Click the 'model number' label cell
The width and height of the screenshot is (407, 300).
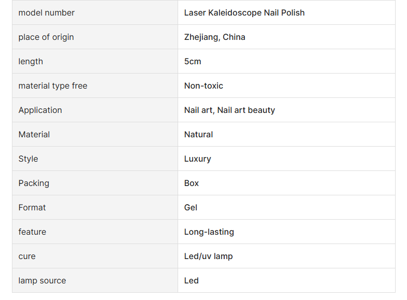point(95,13)
